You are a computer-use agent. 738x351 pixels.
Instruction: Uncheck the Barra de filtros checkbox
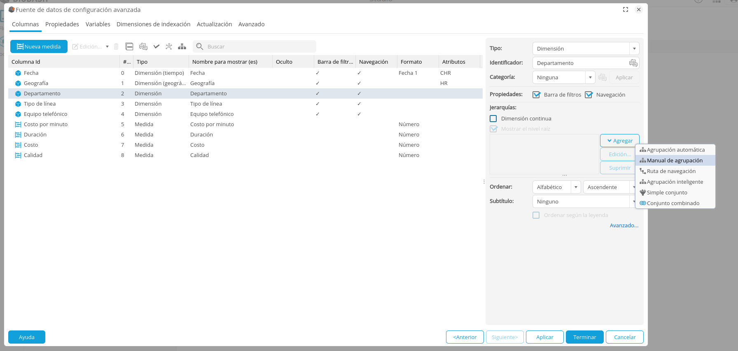pos(536,95)
